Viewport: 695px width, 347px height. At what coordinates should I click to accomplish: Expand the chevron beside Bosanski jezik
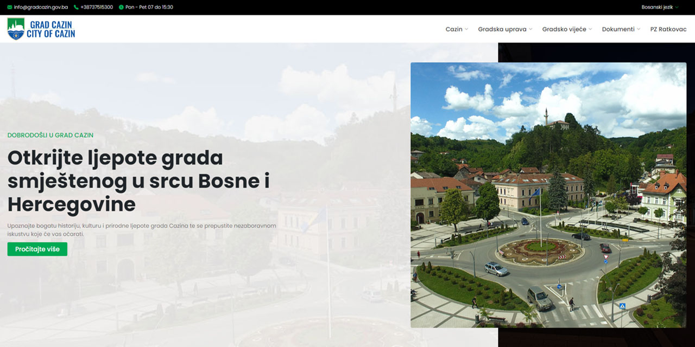[677, 8]
